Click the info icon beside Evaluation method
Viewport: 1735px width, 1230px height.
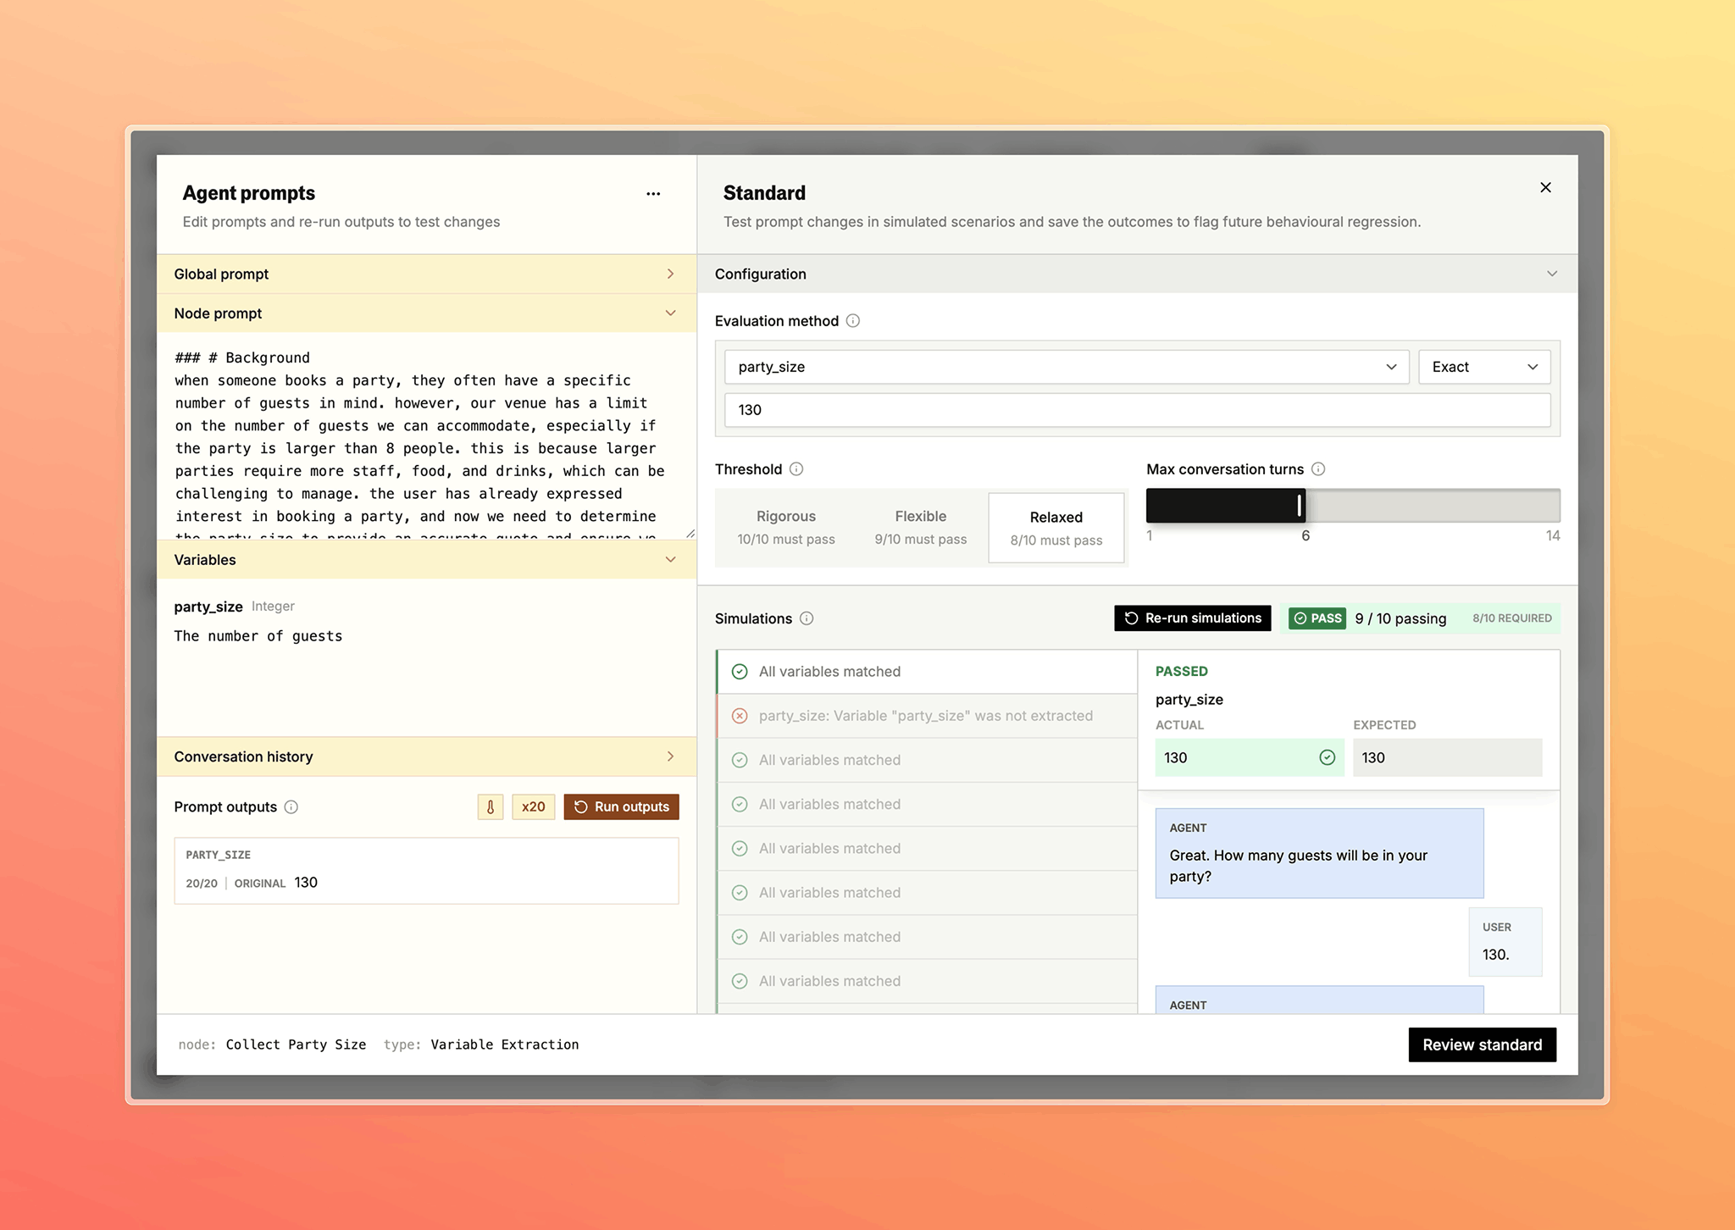click(x=853, y=321)
